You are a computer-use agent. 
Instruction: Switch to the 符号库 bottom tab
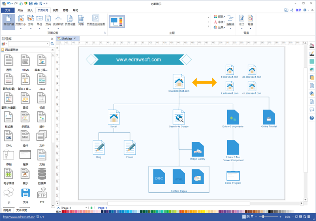(x=7, y=210)
